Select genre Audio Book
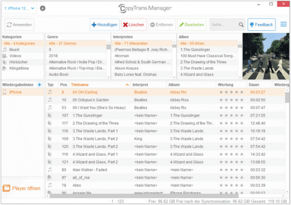291x205 pixels. pos(76,74)
